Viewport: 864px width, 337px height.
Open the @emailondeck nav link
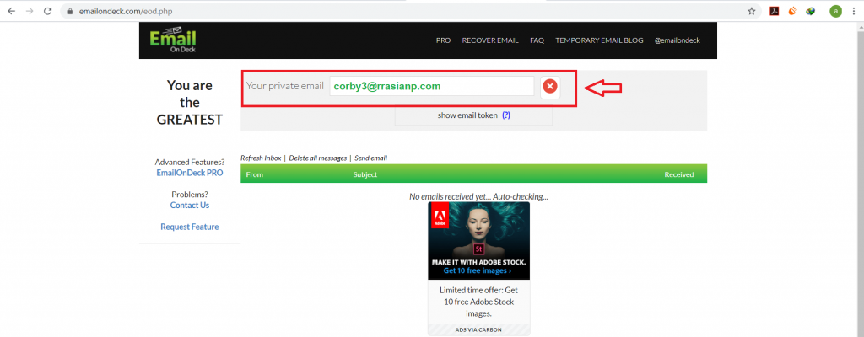(x=678, y=40)
